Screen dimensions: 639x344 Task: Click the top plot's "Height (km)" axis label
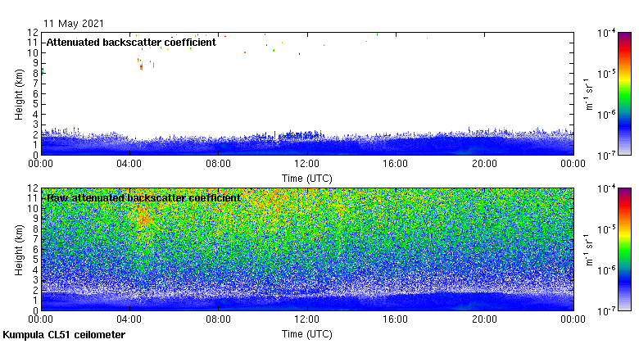19,93
